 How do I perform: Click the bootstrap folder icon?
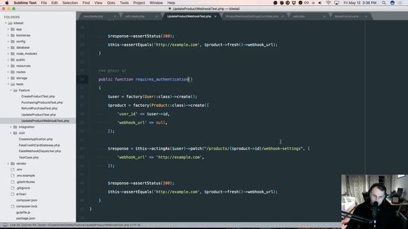coord(13,36)
